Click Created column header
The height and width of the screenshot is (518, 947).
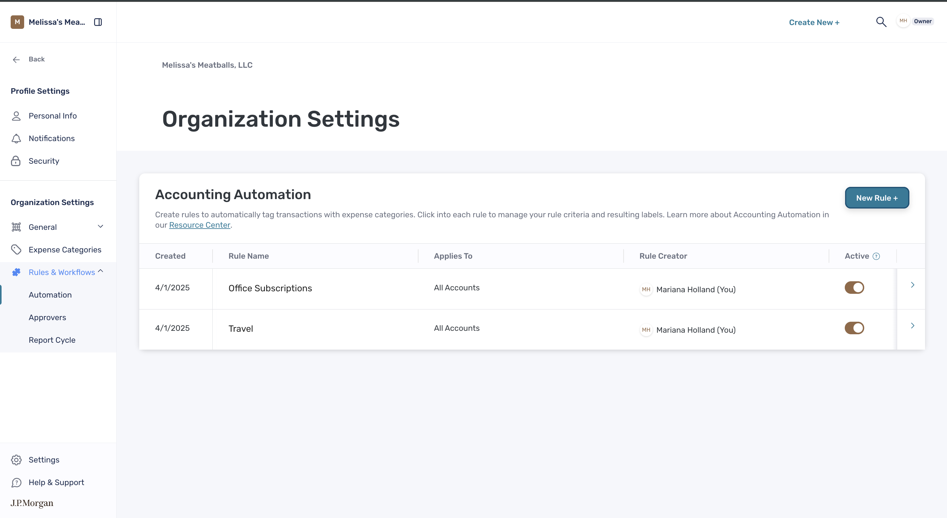(170, 256)
